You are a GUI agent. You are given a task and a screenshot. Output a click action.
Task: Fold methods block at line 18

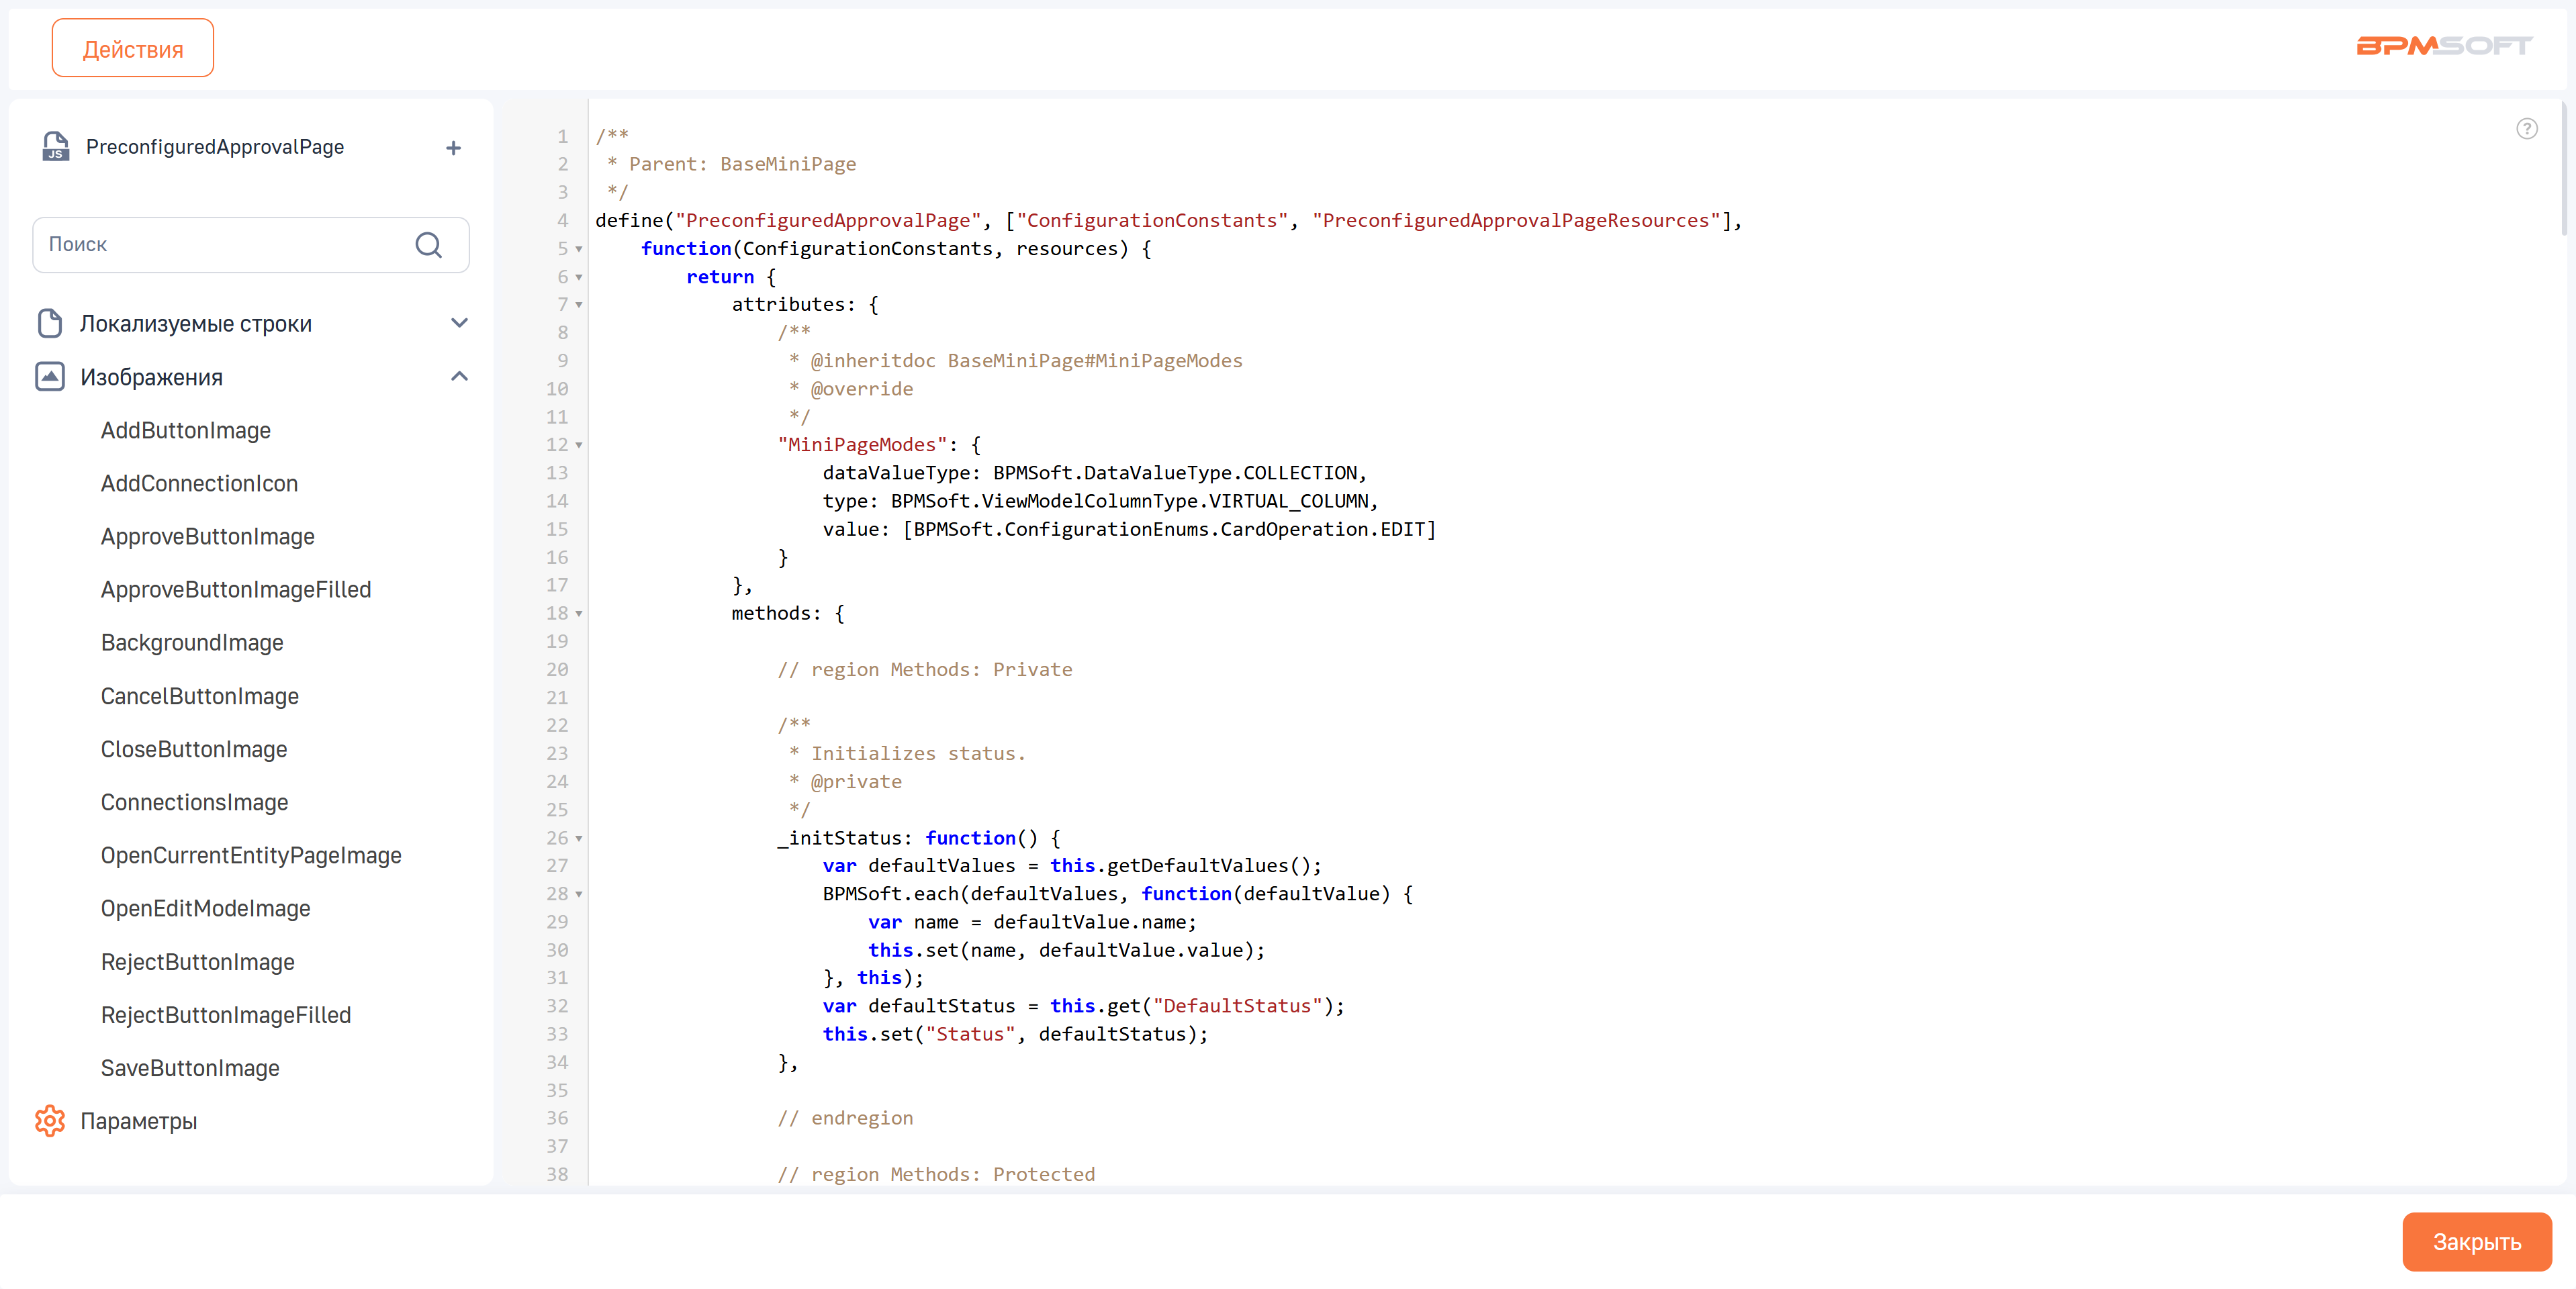(579, 614)
